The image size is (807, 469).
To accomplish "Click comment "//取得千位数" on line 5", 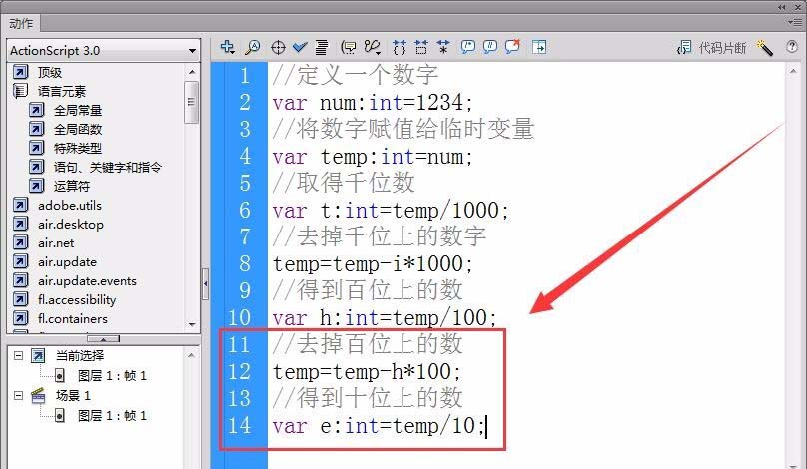I will click(x=344, y=183).
